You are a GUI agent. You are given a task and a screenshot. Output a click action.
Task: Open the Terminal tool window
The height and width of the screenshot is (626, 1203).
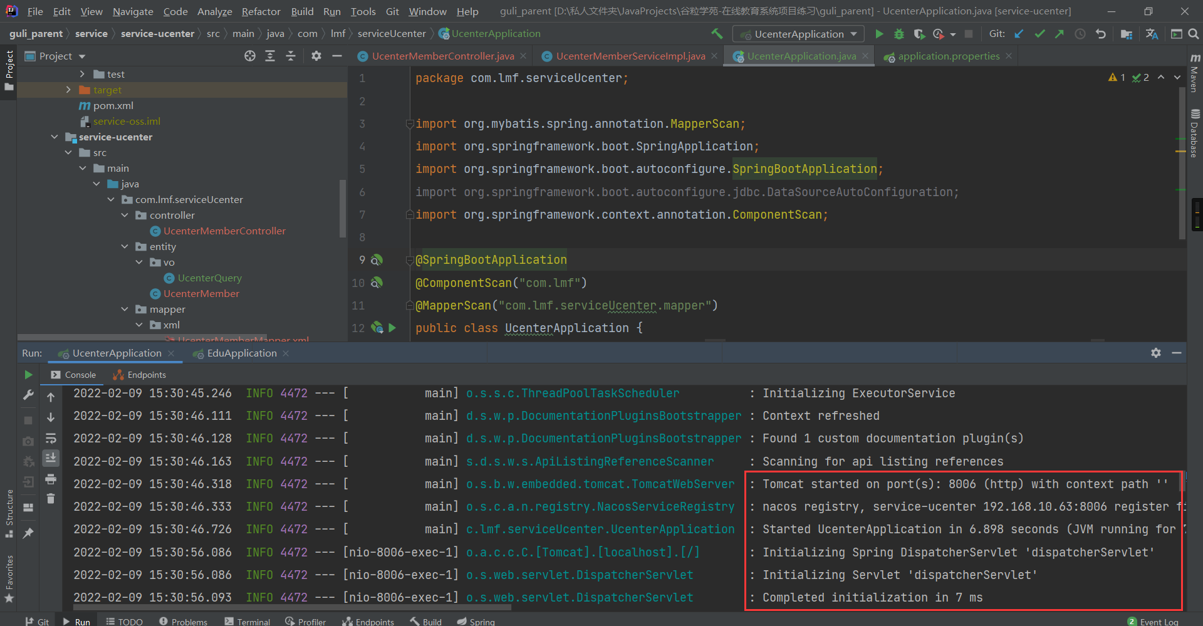248,622
